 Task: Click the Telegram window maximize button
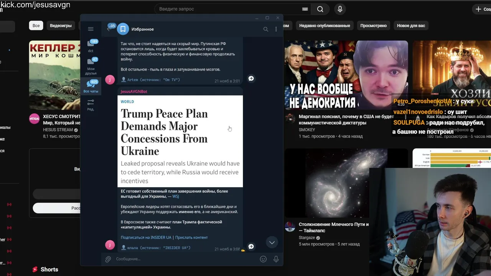coord(267,18)
